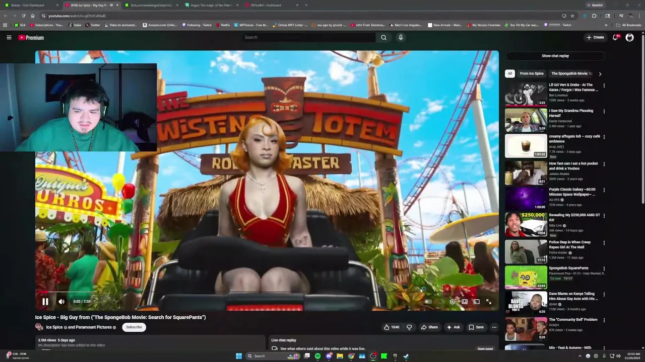Select the All filter chip
Viewport: 645px width, 362px height.
(510, 73)
